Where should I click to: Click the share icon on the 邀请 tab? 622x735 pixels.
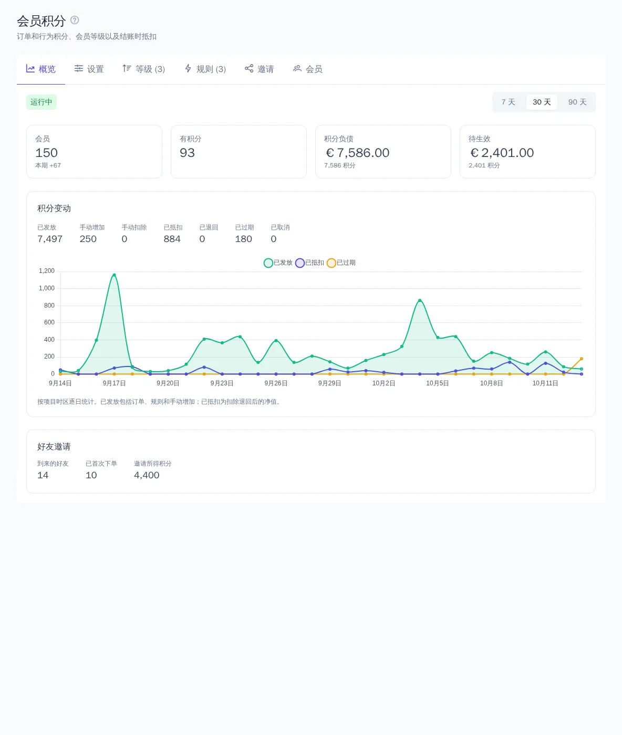[x=249, y=69]
